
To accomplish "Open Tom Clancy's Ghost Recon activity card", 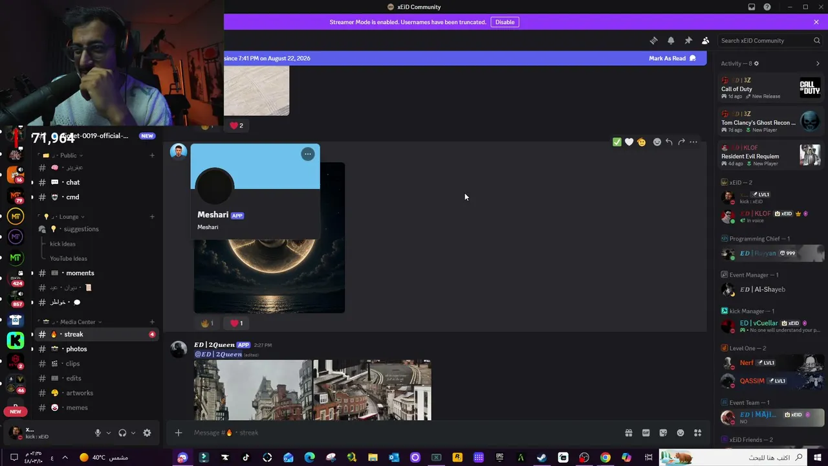I will [x=770, y=122].
